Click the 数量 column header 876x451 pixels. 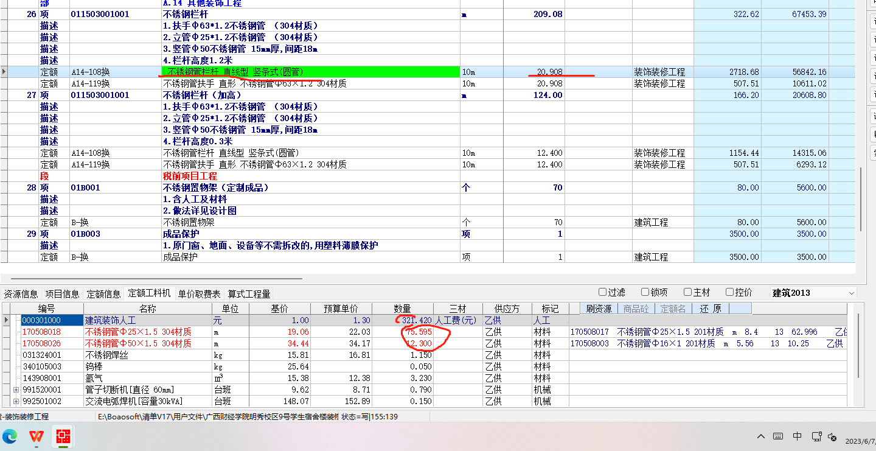point(403,309)
